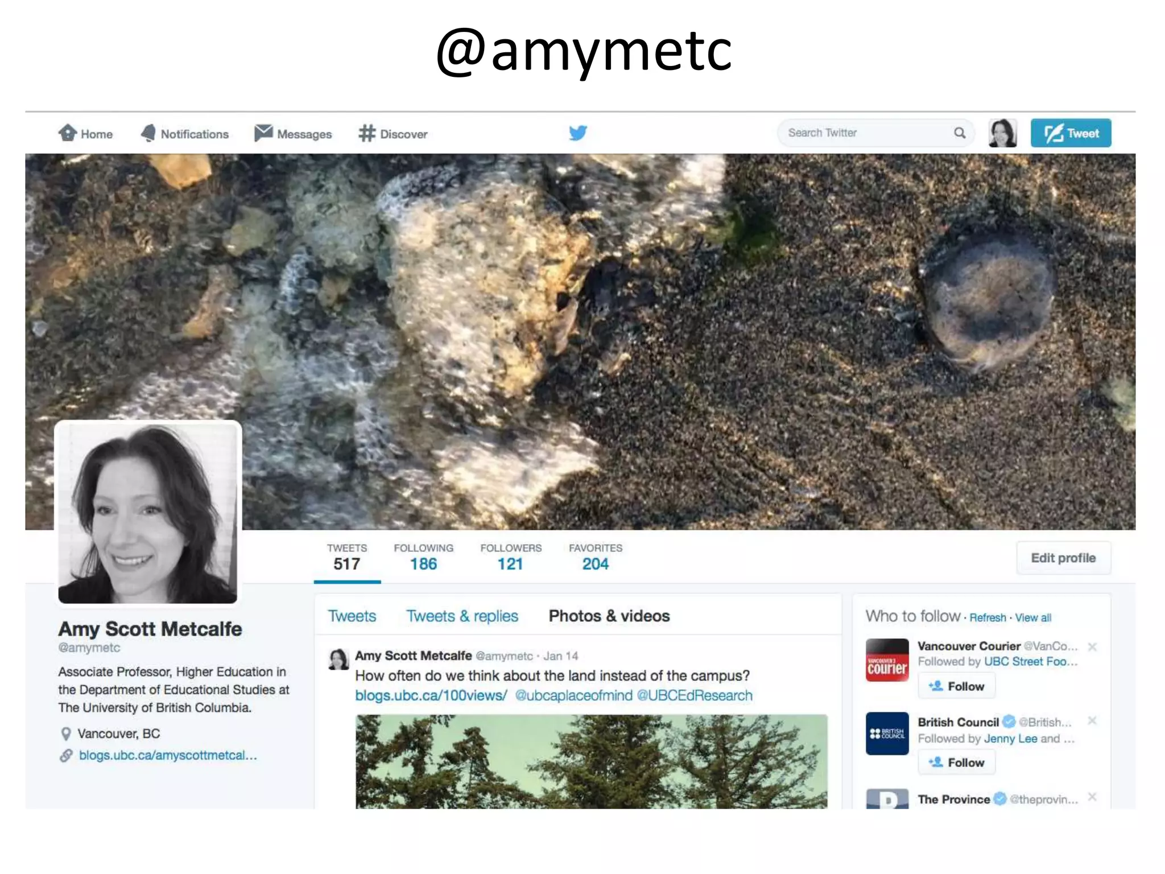Image resolution: width=1165 pixels, height=874 pixels.
Task: View the Favorites 204 list
Action: point(596,557)
